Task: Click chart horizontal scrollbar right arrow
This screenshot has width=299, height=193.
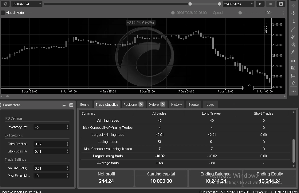Action: [x=285, y=96]
